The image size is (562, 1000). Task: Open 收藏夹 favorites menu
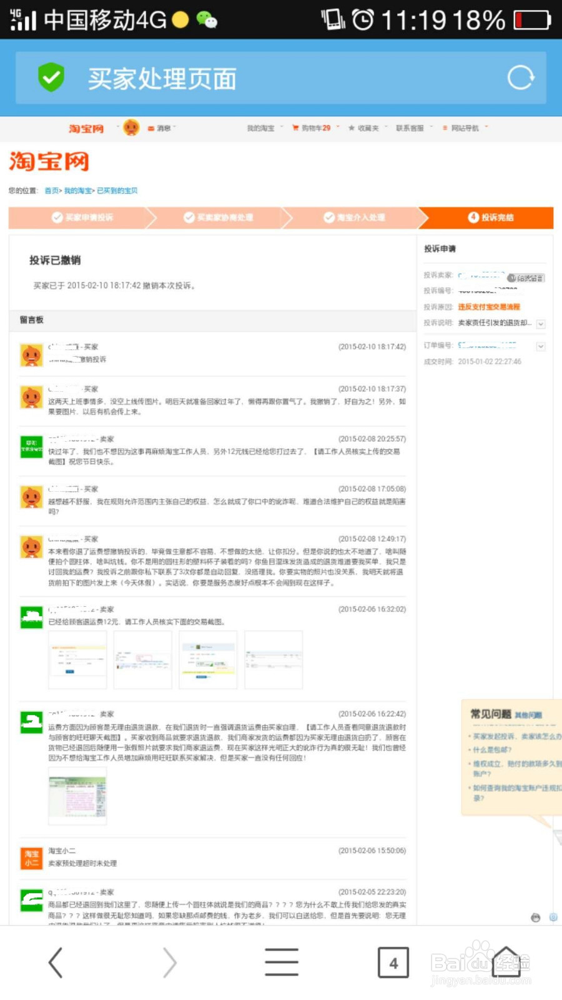pos(367,128)
